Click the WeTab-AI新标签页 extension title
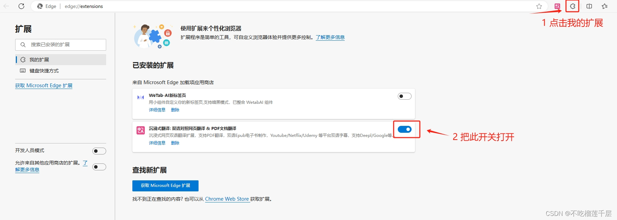Image resolution: width=617 pixels, height=220 pixels. pyautogui.click(x=168, y=96)
